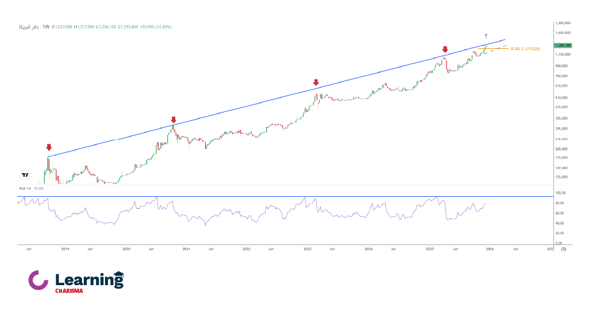This screenshot has height=314, width=590.
Task: Select the orange 0.382 Fibonacci level label
Action: pos(525,48)
